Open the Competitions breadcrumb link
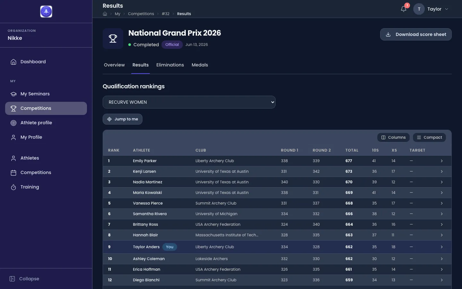462x289 pixels. (141, 14)
